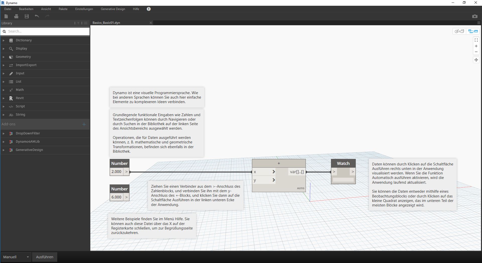Expand the Dictionary tree arrow

[4, 40]
